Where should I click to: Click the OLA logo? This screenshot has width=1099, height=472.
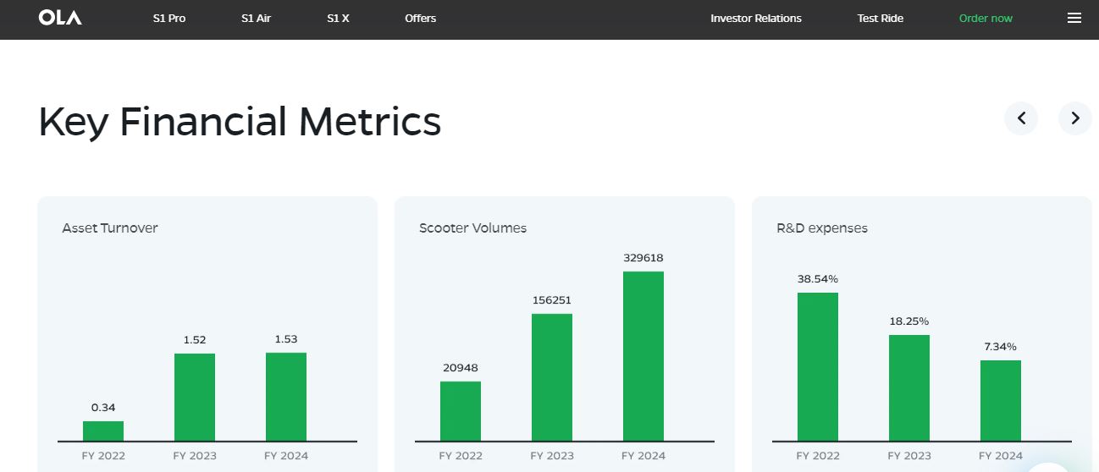coord(60,18)
